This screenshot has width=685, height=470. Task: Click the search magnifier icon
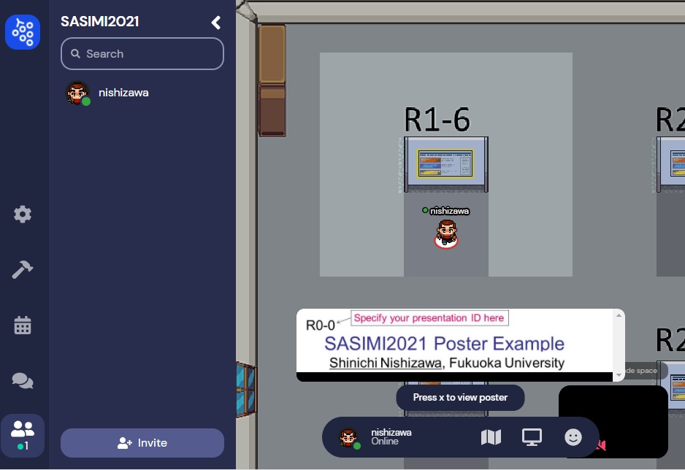pos(75,53)
